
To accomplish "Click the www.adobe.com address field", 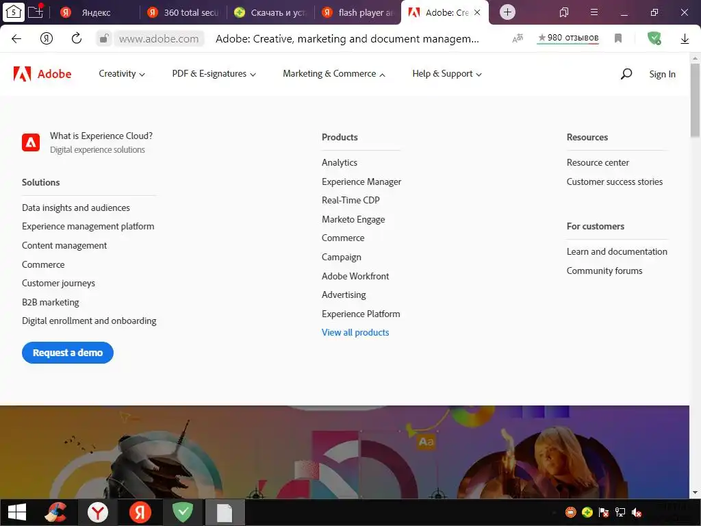I will (x=159, y=39).
